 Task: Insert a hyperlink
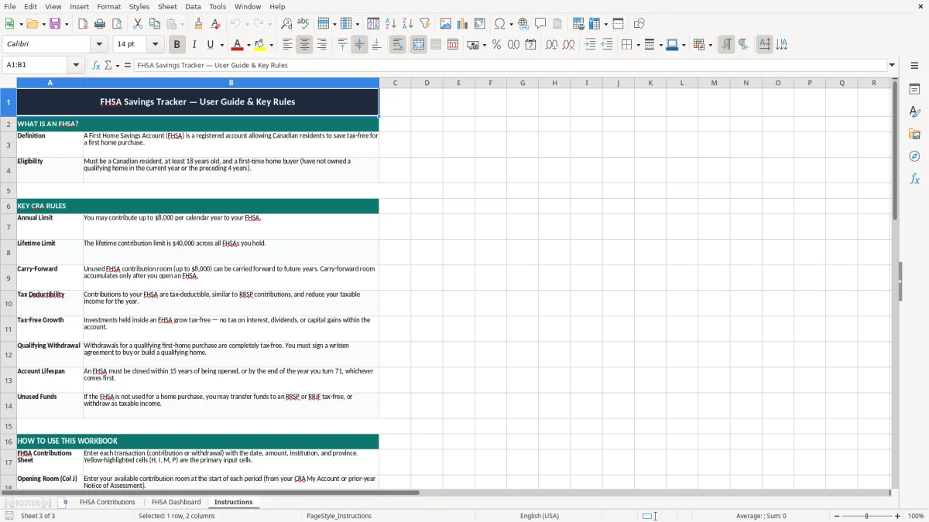coord(523,24)
